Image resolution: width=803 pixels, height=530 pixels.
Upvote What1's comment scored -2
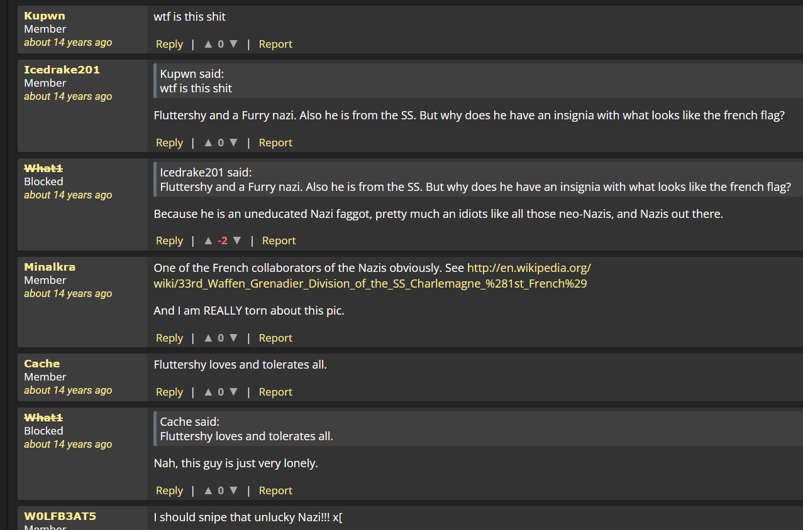tap(208, 241)
